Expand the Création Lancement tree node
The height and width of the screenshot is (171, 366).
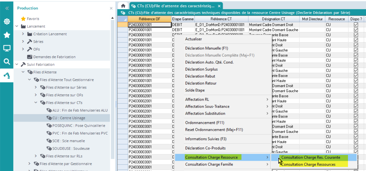point(23,34)
